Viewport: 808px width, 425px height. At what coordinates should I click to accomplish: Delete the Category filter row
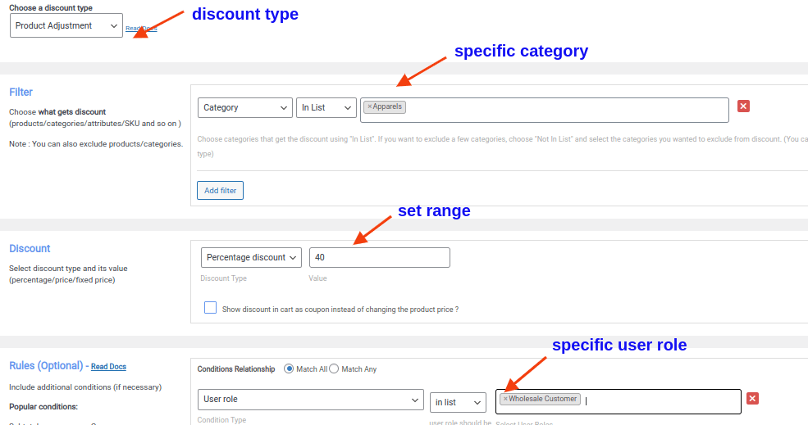(x=743, y=106)
